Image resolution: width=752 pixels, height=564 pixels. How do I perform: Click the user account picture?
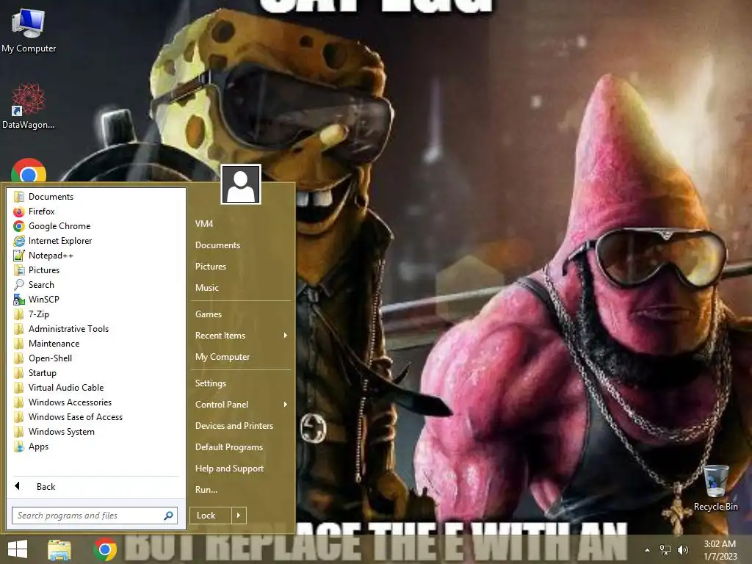[x=241, y=184]
